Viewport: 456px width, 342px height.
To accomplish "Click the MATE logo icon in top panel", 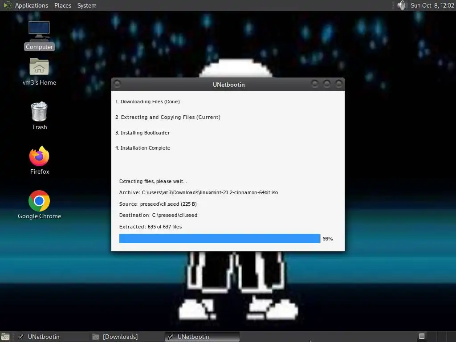I will coord(7,5).
